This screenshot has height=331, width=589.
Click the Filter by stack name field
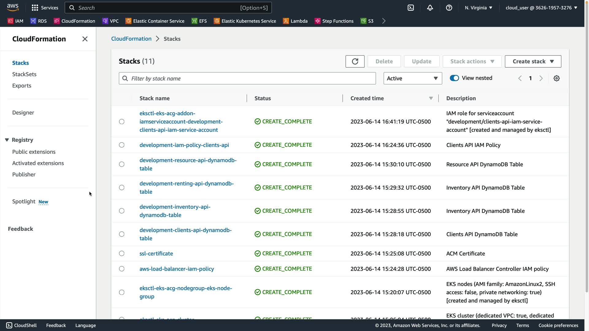(x=247, y=78)
